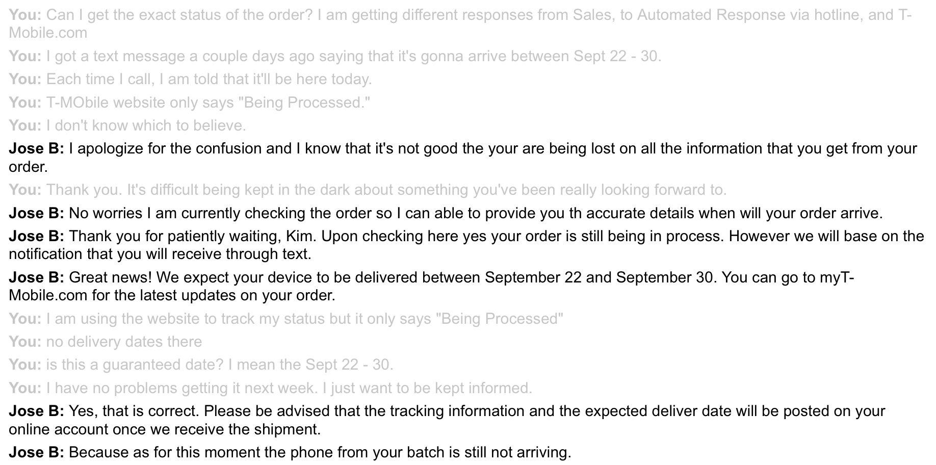Click "no delivery dates there" line
The height and width of the screenshot is (465, 936).
[x=106, y=342]
